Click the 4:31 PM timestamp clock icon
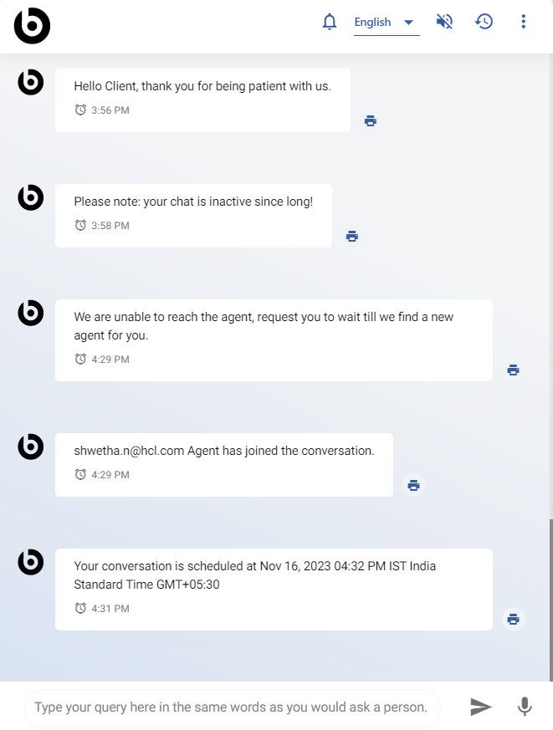 click(x=80, y=609)
